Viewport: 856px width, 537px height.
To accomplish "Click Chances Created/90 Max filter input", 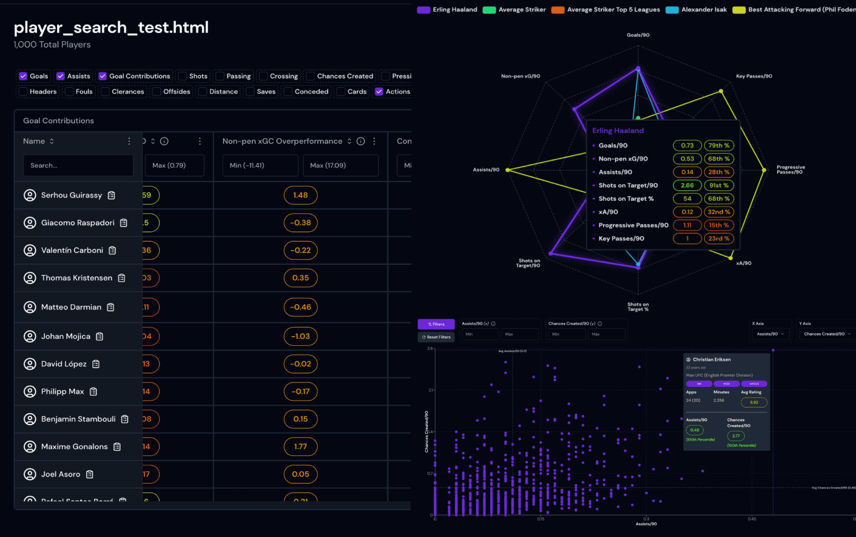I will click(x=607, y=334).
